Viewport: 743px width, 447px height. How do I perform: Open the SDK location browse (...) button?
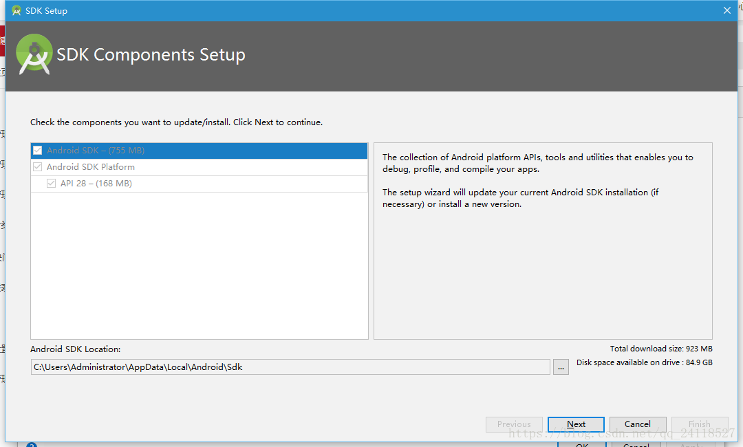pyautogui.click(x=561, y=367)
